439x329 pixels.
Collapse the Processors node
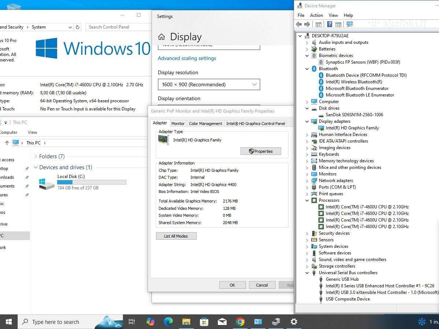point(307,200)
